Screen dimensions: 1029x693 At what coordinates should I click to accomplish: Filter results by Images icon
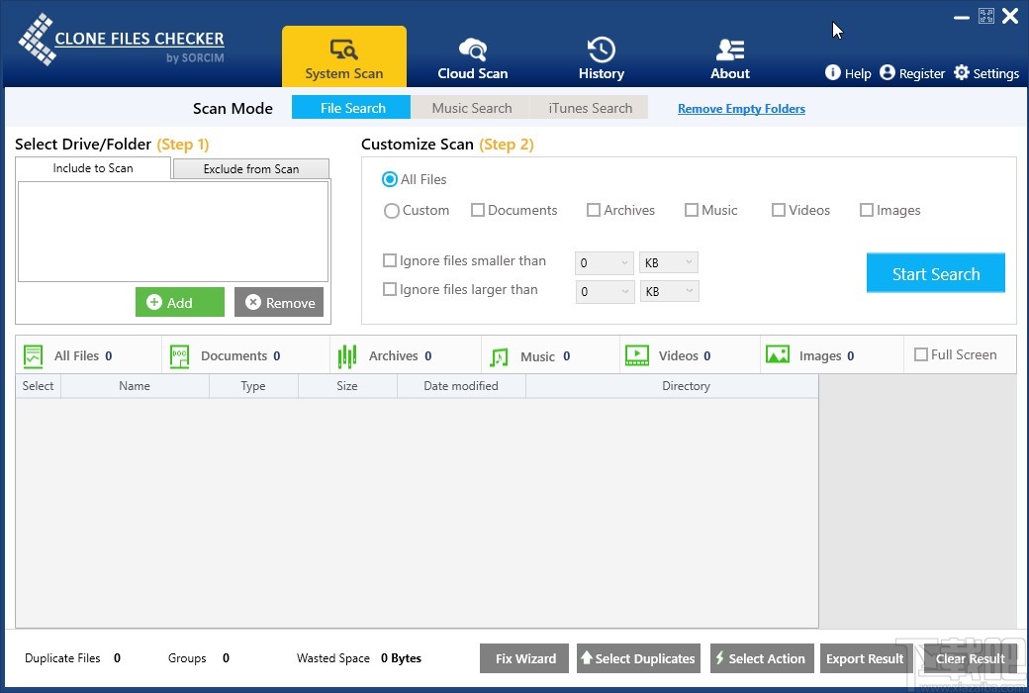778,355
